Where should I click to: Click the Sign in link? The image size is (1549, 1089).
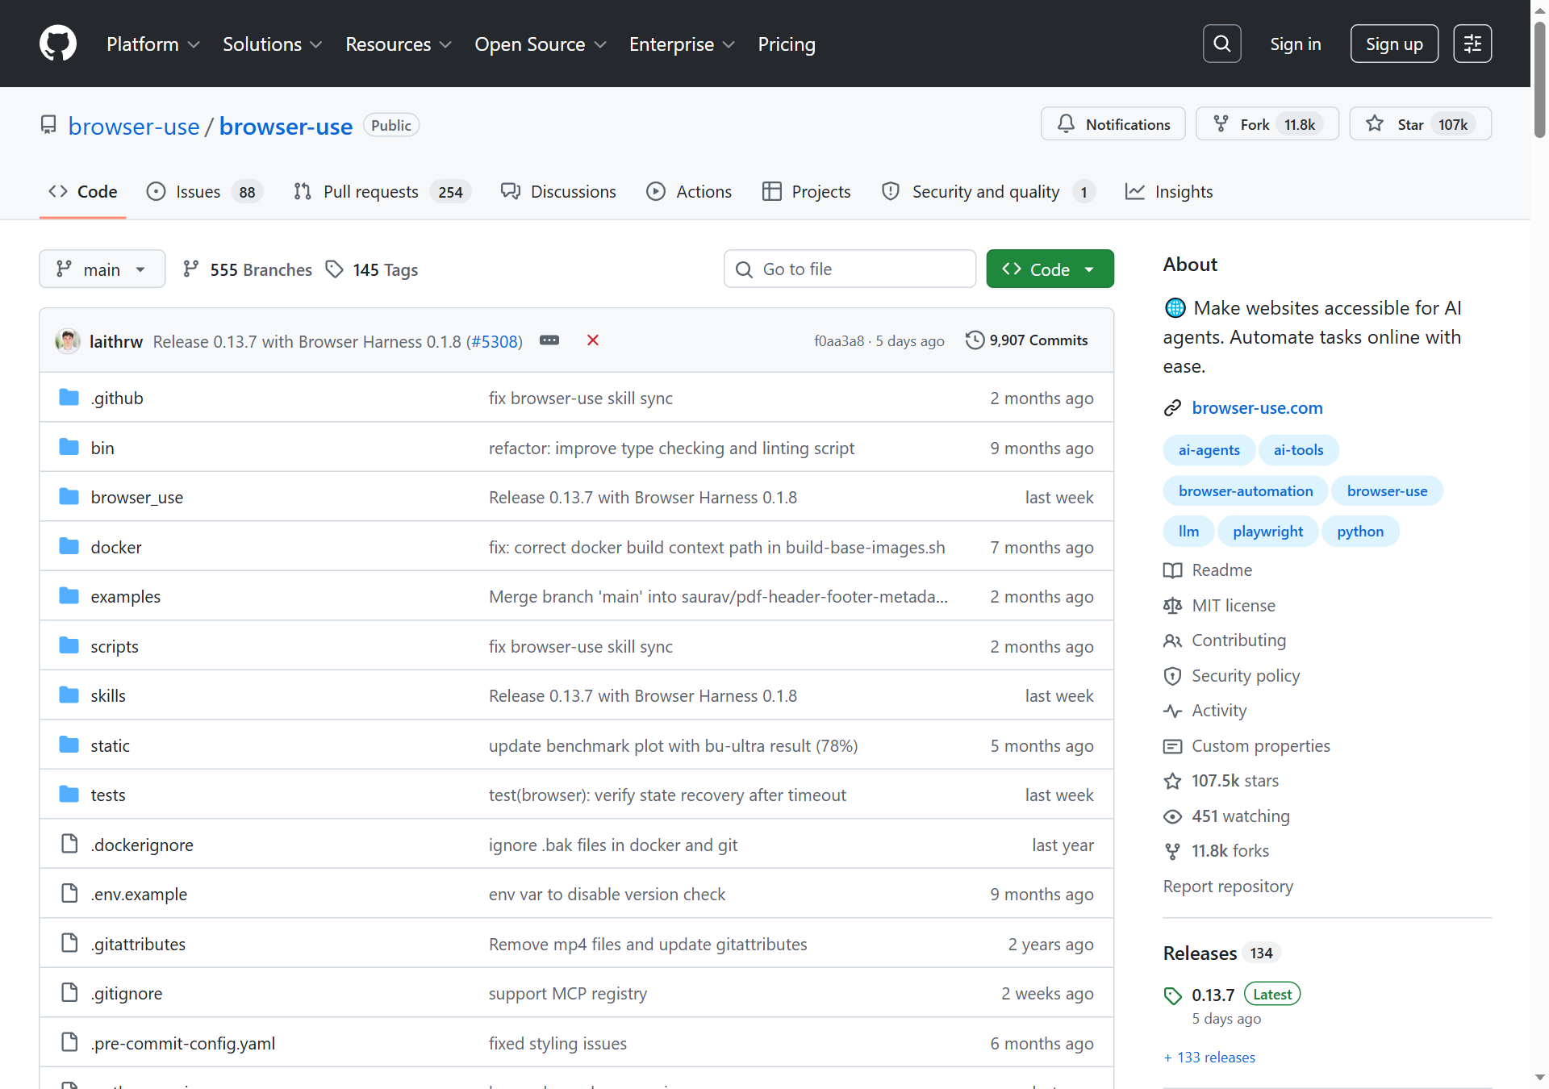[x=1296, y=44]
